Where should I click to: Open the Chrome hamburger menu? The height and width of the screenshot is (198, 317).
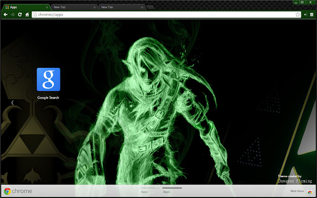[x=312, y=15]
